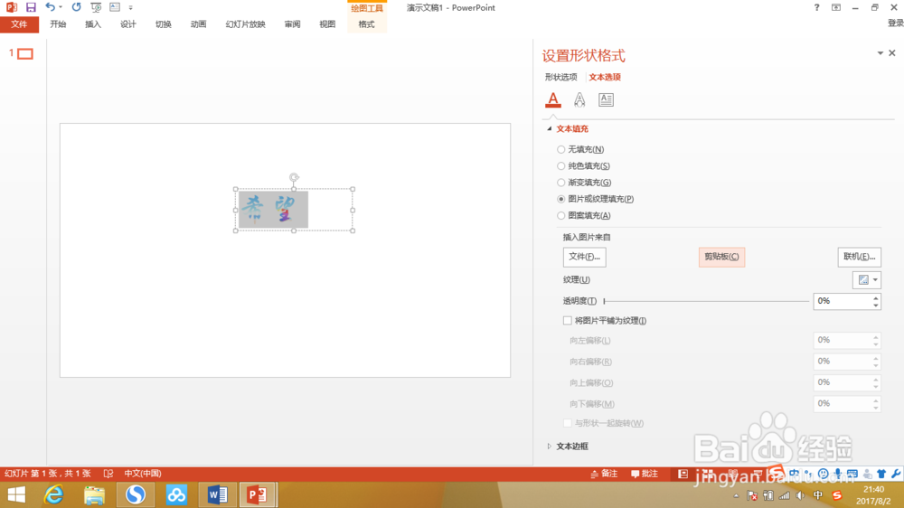Decrease transparency with the down spinner
The height and width of the screenshot is (508, 904).
[x=876, y=305]
